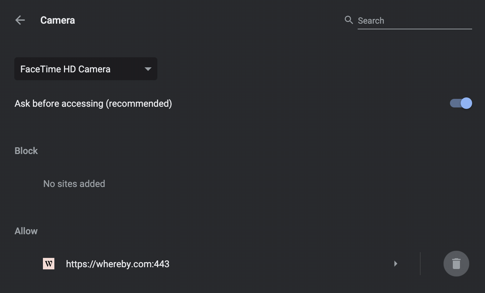Image resolution: width=485 pixels, height=293 pixels.
Task: Disable the Ask before accessing toggle
Action: pyautogui.click(x=461, y=103)
